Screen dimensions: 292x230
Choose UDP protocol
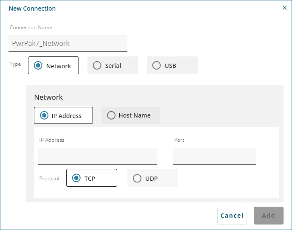152,178
